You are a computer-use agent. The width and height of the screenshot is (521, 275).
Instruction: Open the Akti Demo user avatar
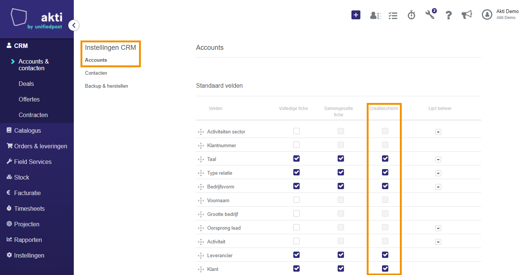pyautogui.click(x=487, y=14)
